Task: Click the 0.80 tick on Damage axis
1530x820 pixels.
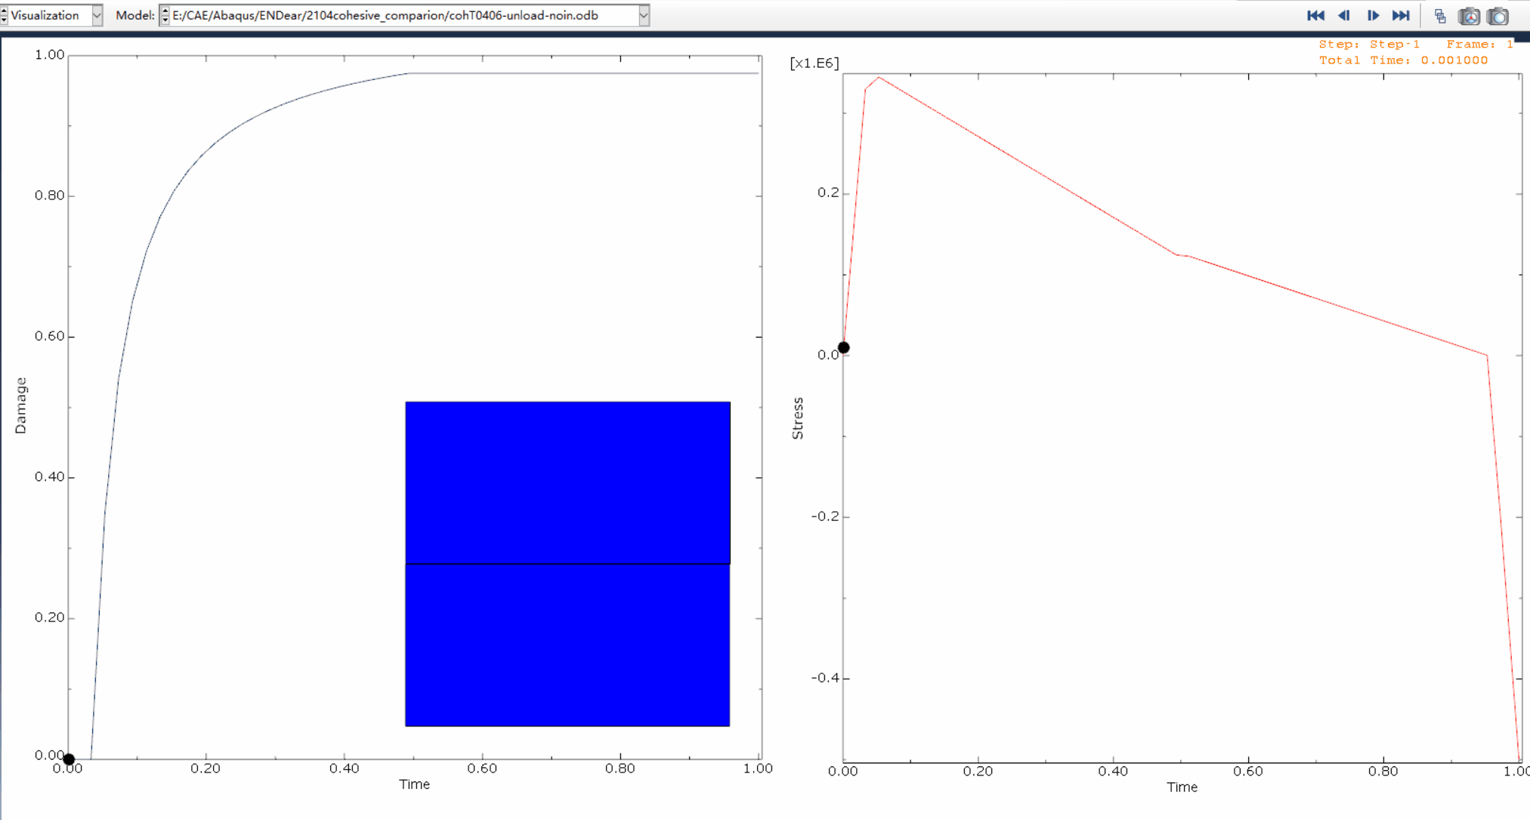Action: pos(50,196)
